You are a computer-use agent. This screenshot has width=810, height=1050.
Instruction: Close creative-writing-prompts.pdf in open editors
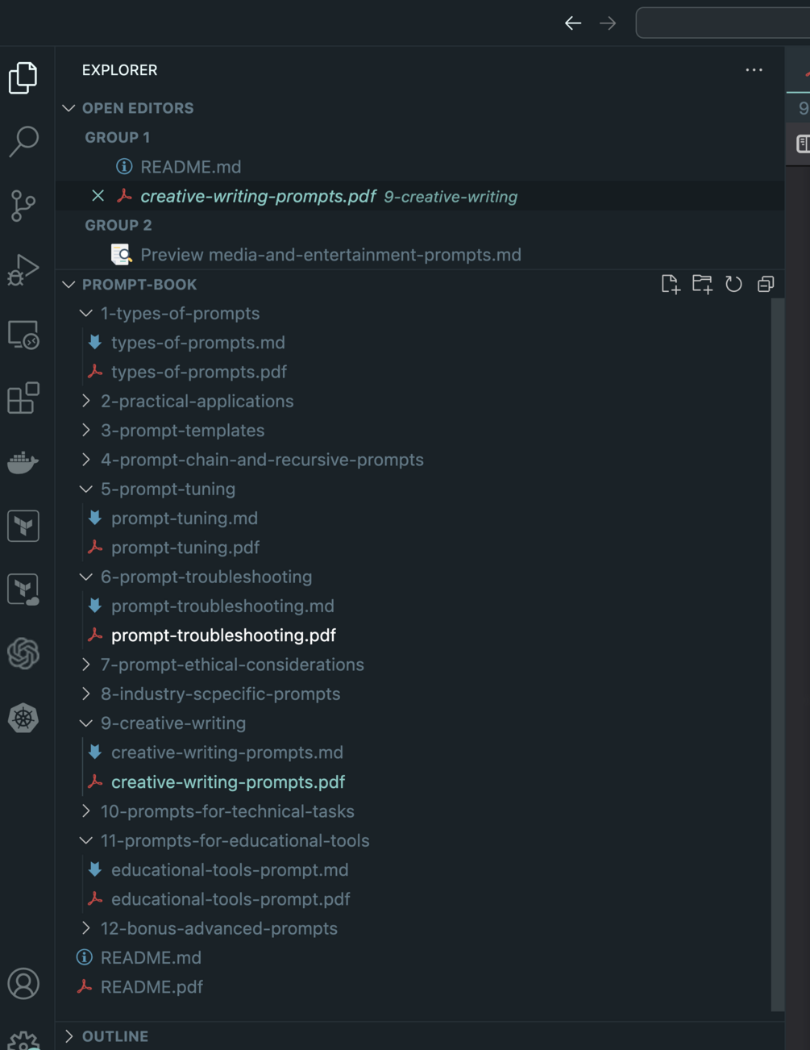pyautogui.click(x=98, y=196)
